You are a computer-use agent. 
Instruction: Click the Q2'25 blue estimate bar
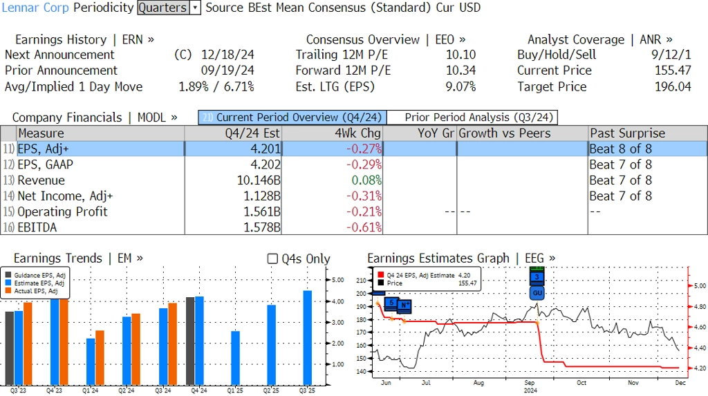(x=271, y=345)
